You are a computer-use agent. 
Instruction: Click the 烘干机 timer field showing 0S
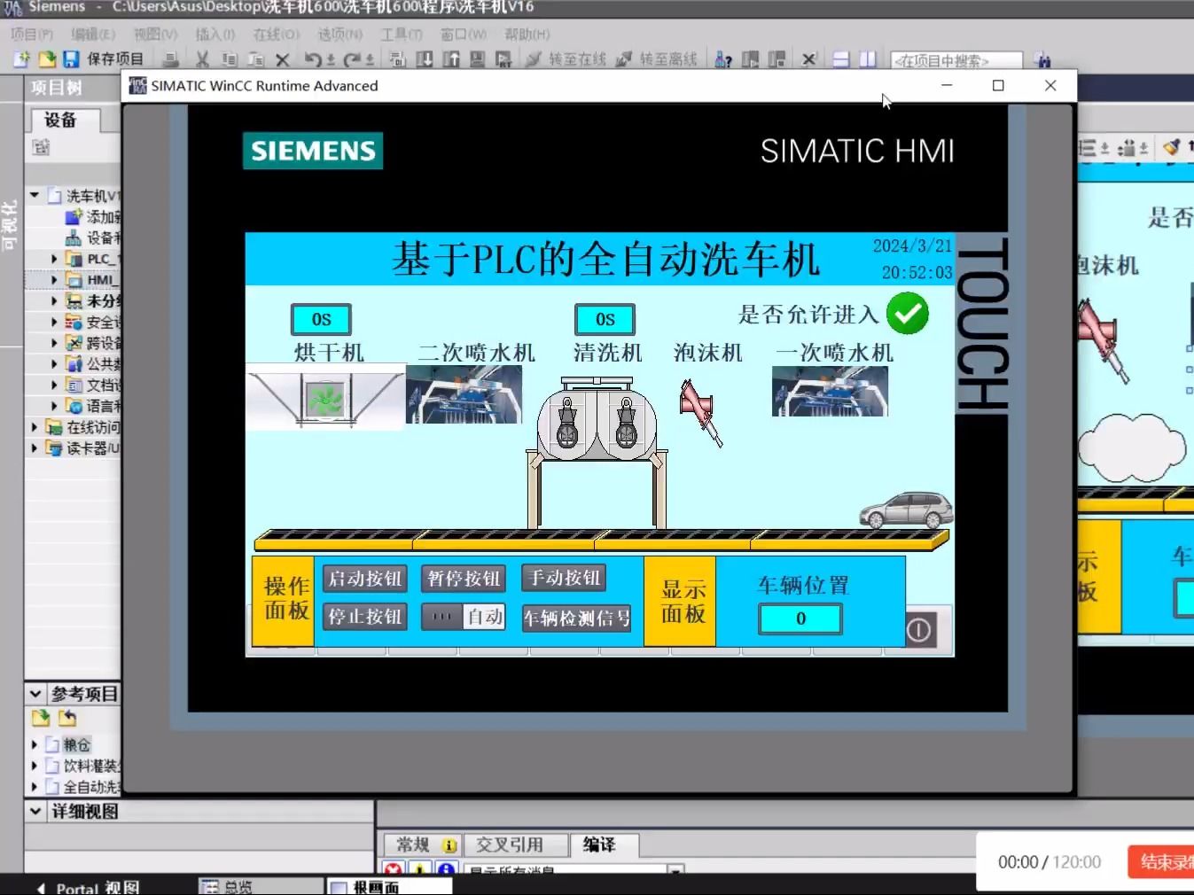(321, 320)
